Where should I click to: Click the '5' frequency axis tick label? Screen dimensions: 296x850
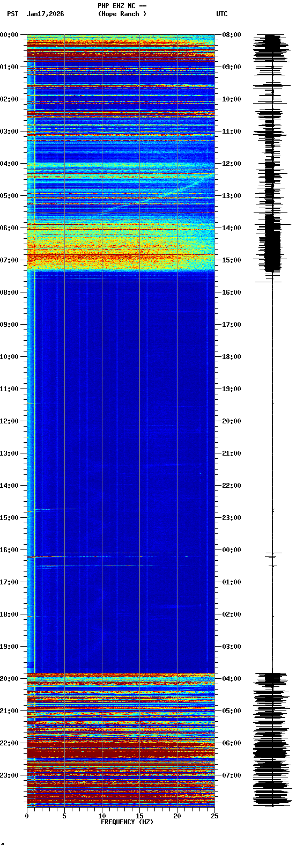64,816
